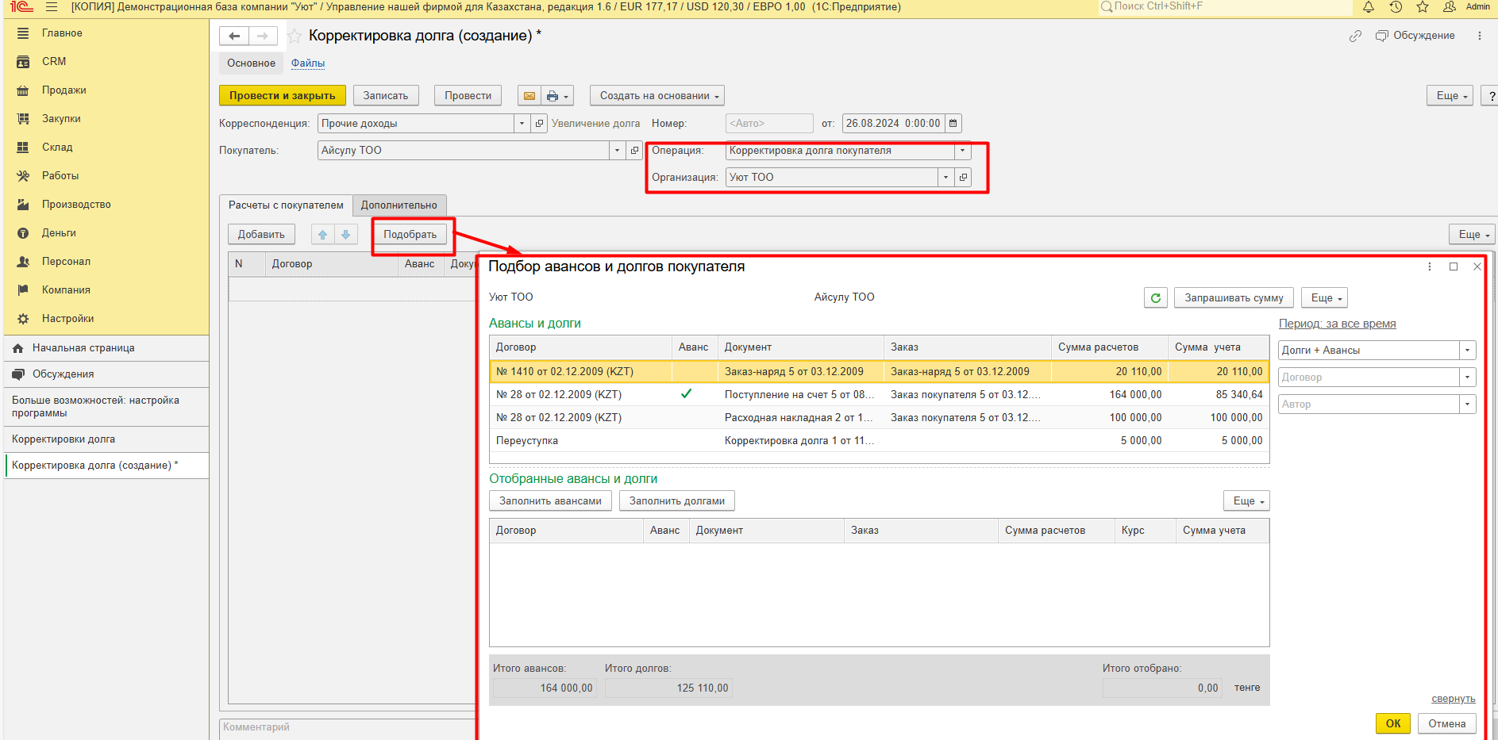
Task: Click the envelope email icon in the toolbar
Action: [x=529, y=96]
